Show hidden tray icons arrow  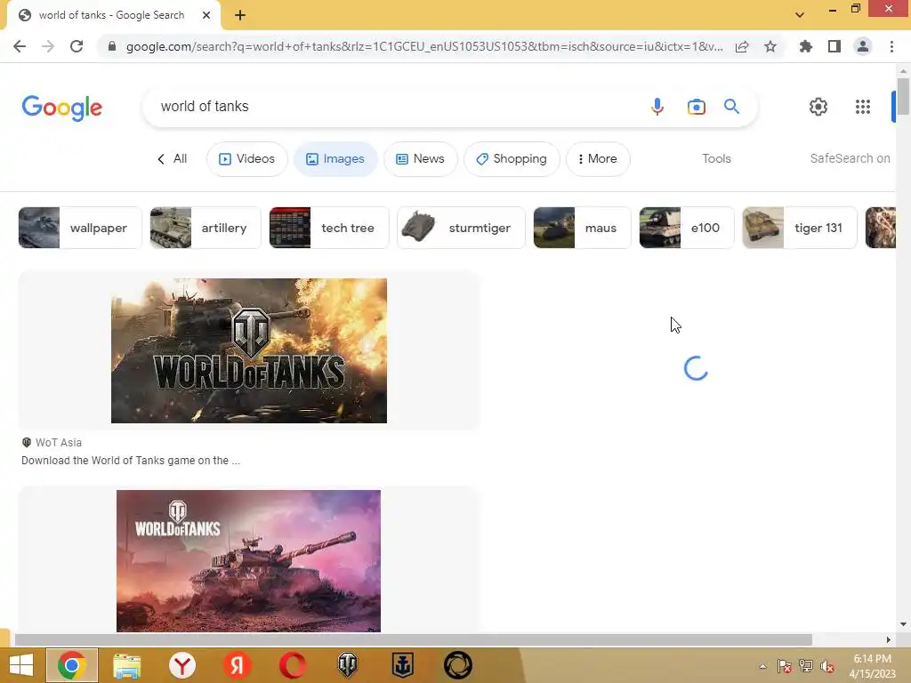(762, 666)
